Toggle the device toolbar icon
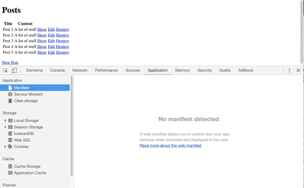This screenshot has height=188, width=304. tap(14, 70)
